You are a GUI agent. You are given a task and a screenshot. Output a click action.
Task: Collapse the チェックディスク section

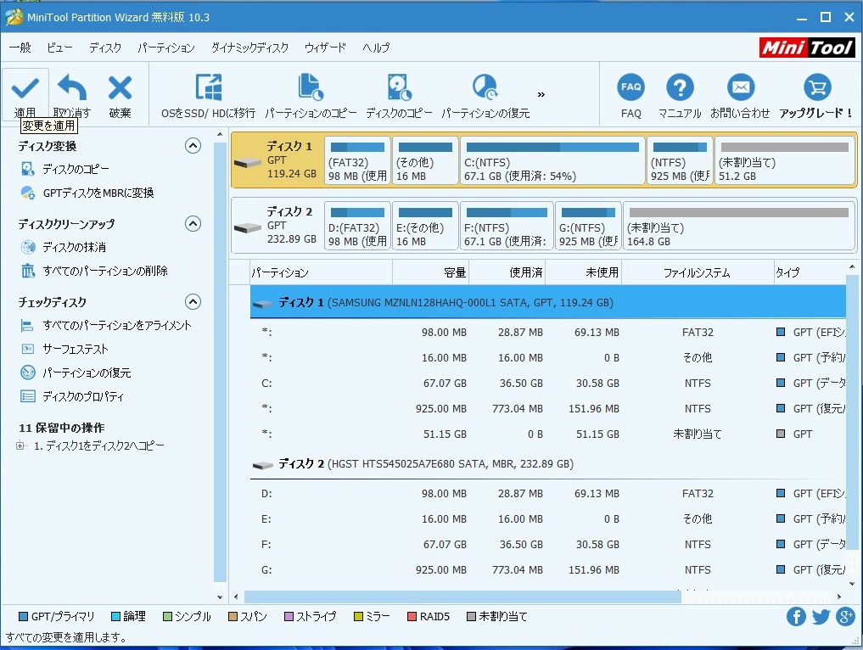point(193,302)
